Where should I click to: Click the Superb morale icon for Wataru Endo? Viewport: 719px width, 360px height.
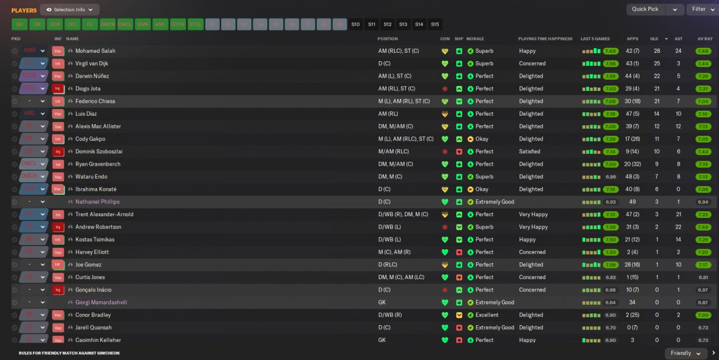pos(470,176)
